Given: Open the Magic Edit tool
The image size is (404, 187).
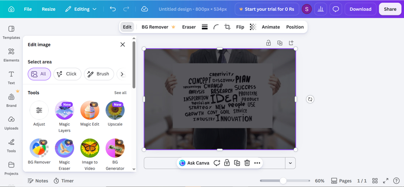Looking at the screenshot, I should click(x=90, y=113).
